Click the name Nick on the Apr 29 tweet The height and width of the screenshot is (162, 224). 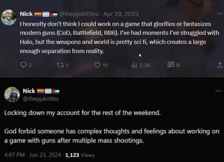pos(26,14)
